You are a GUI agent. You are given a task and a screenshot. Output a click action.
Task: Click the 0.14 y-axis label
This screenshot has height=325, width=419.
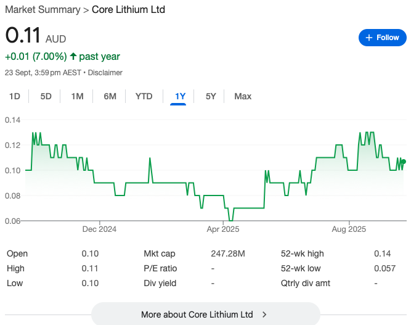coord(12,120)
